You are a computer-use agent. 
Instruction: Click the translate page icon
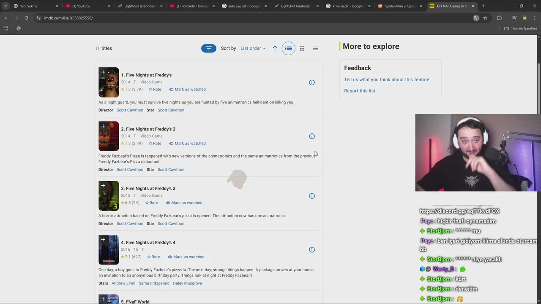click(476, 18)
